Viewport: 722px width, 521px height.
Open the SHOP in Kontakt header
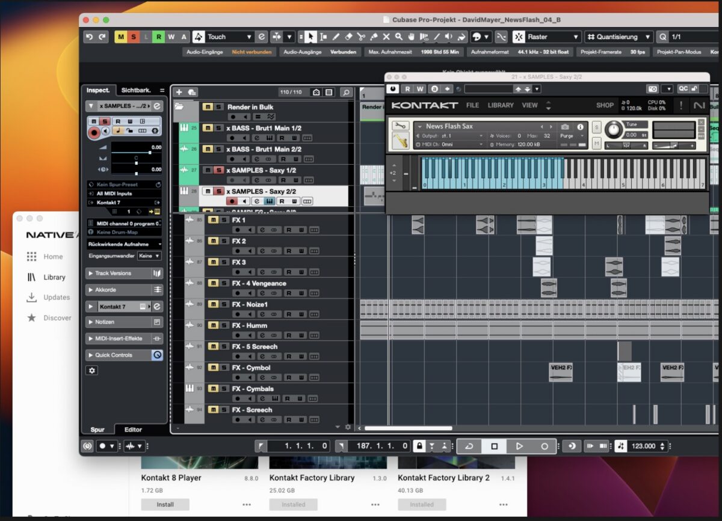[605, 105]
